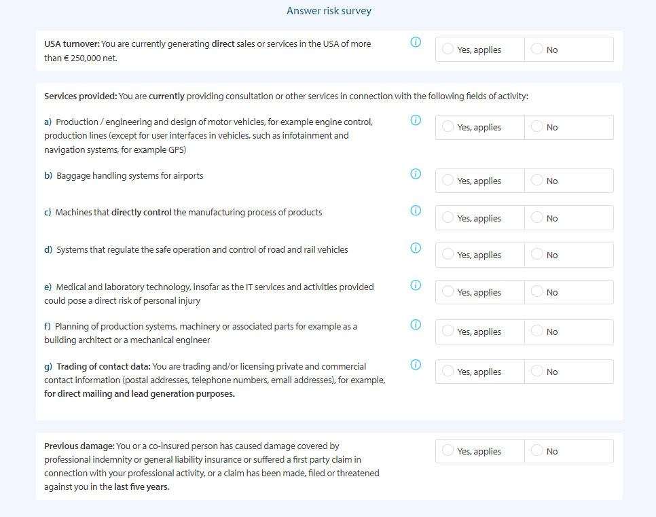
Task: Choose 'Yes, applies' for baggage handling systems
Action: tap(448, 181)
